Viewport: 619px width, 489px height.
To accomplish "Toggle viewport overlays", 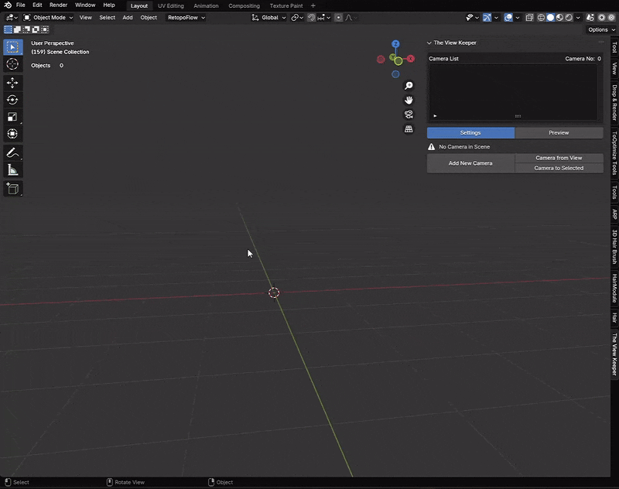I will click(x=508, y=17).
